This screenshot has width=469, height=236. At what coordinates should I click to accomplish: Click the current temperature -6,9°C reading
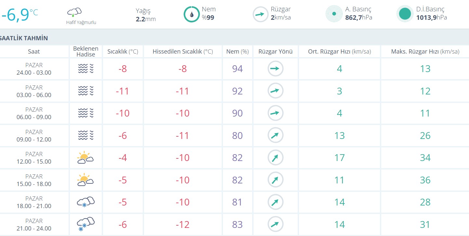(19, 15)
